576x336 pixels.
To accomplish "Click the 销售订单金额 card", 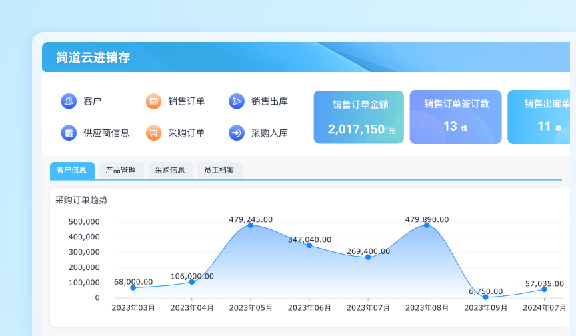I will 359,117.
